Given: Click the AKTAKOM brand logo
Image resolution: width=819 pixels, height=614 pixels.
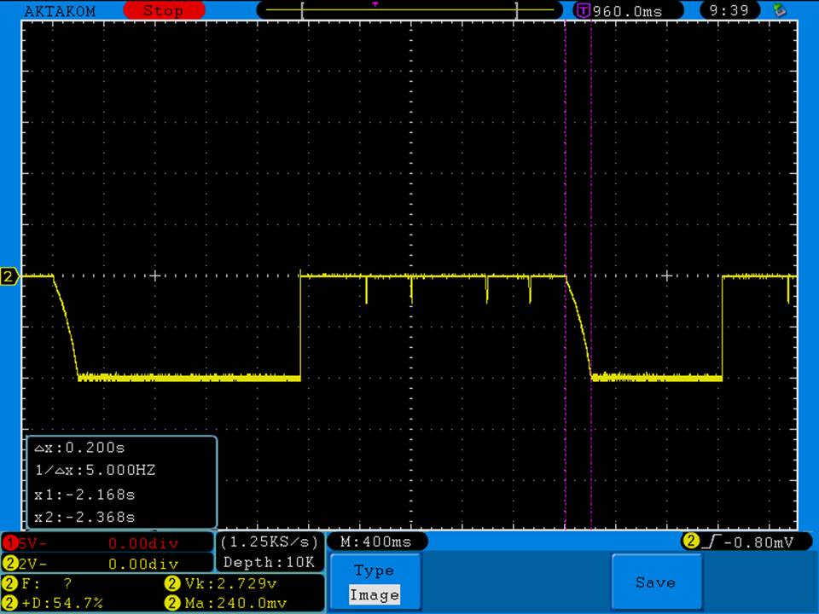Looking at the screenshot, I should (60, 11).
